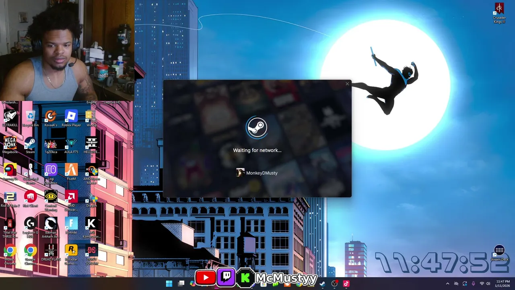Launch the Batman Arkham Asylum shortcut

51,228
